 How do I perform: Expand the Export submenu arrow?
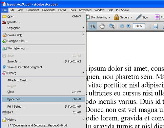point(83,72)
